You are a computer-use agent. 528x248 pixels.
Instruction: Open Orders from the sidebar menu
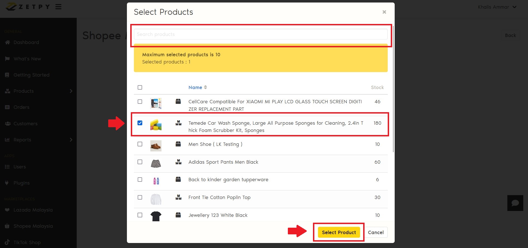(21, 107)
